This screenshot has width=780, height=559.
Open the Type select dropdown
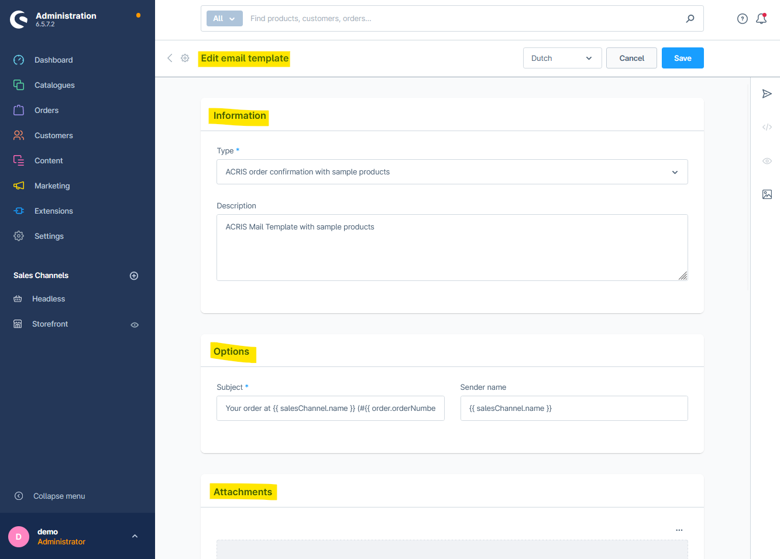point(452,172)
